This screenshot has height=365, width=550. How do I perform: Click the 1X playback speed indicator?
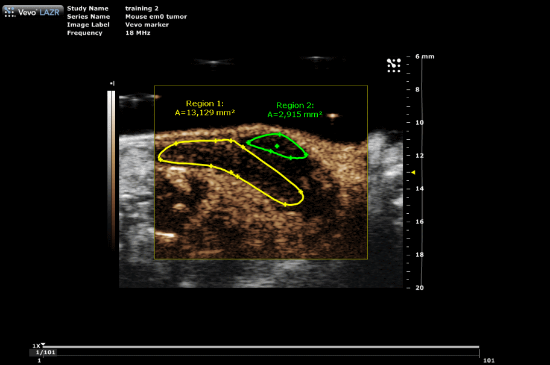tap(36, 346)
